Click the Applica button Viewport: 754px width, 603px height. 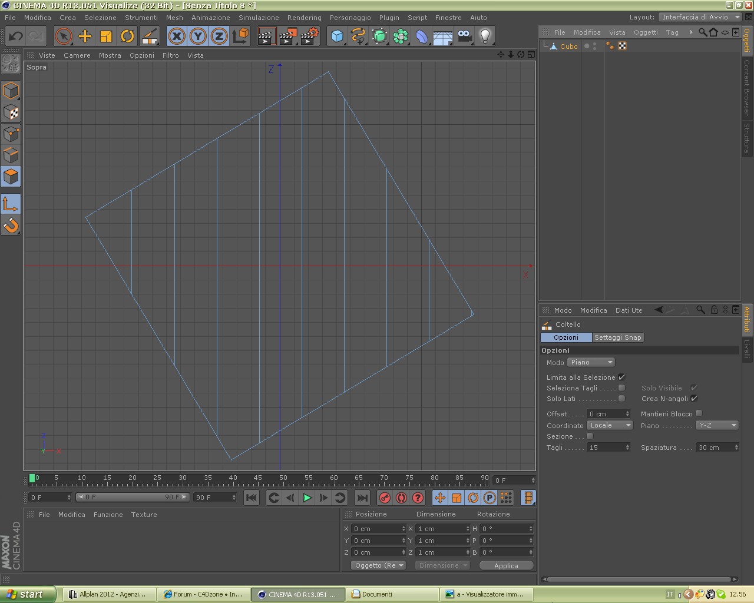pyautogui.click(x=506, y=565)
